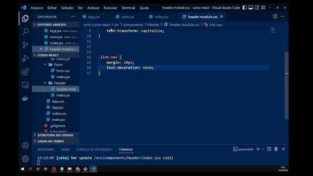
Task: Click the VS Code logo icon
Action: pos(23,8)
